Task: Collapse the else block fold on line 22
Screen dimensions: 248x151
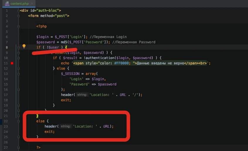Action: [x=18, y=121]
